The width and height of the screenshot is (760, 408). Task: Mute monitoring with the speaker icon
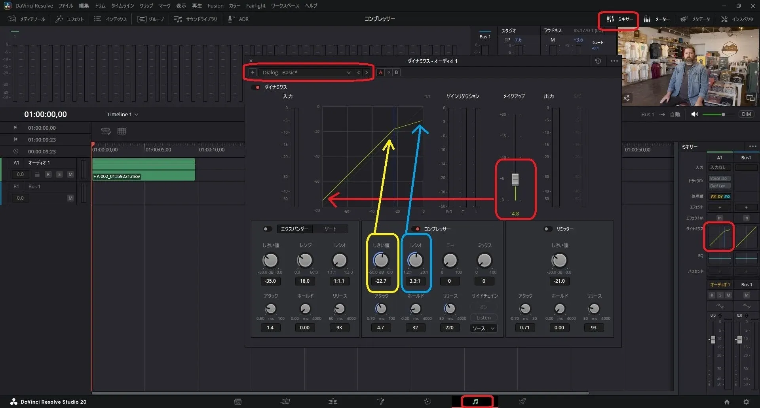point(695,114)
